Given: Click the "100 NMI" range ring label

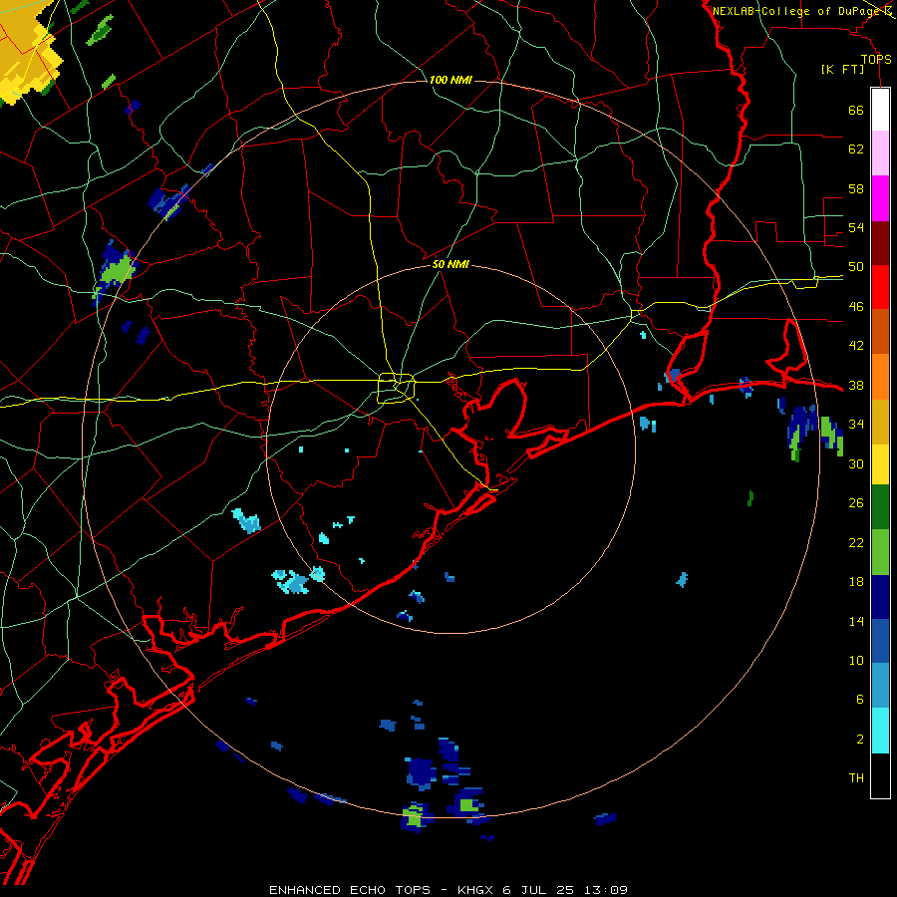Looking at the screenshot, I should [450, 80].
